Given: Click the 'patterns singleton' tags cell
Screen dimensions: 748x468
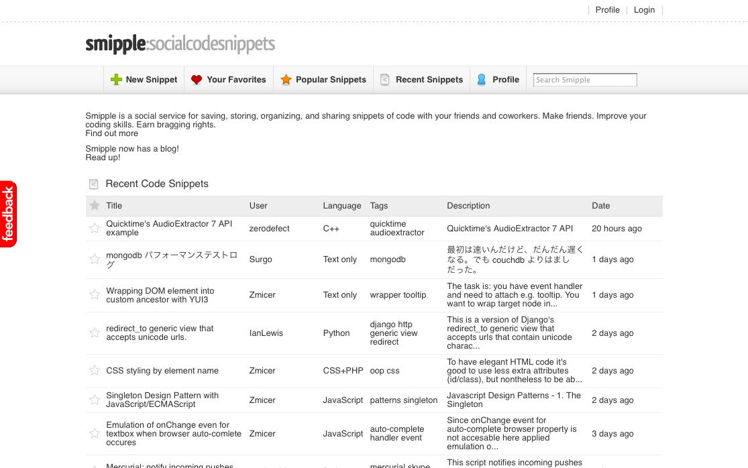Looking at the screenshot, I should [x=404, y=400].
